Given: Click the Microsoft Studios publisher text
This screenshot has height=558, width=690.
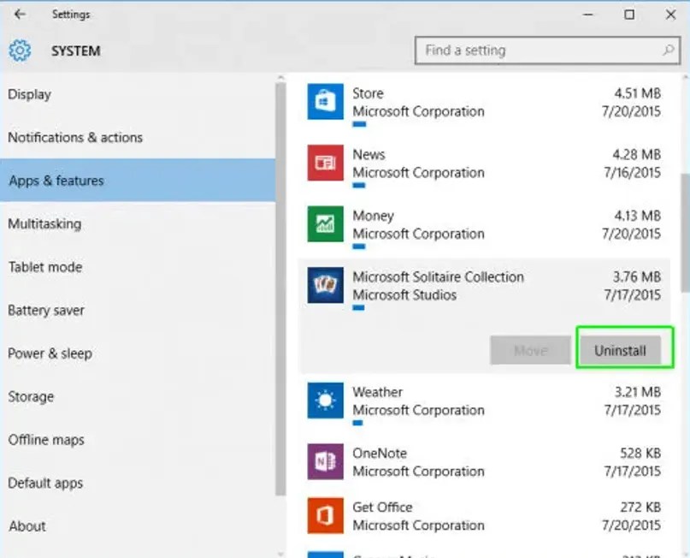Looking at the screenshot, I should tap(404, 295).
